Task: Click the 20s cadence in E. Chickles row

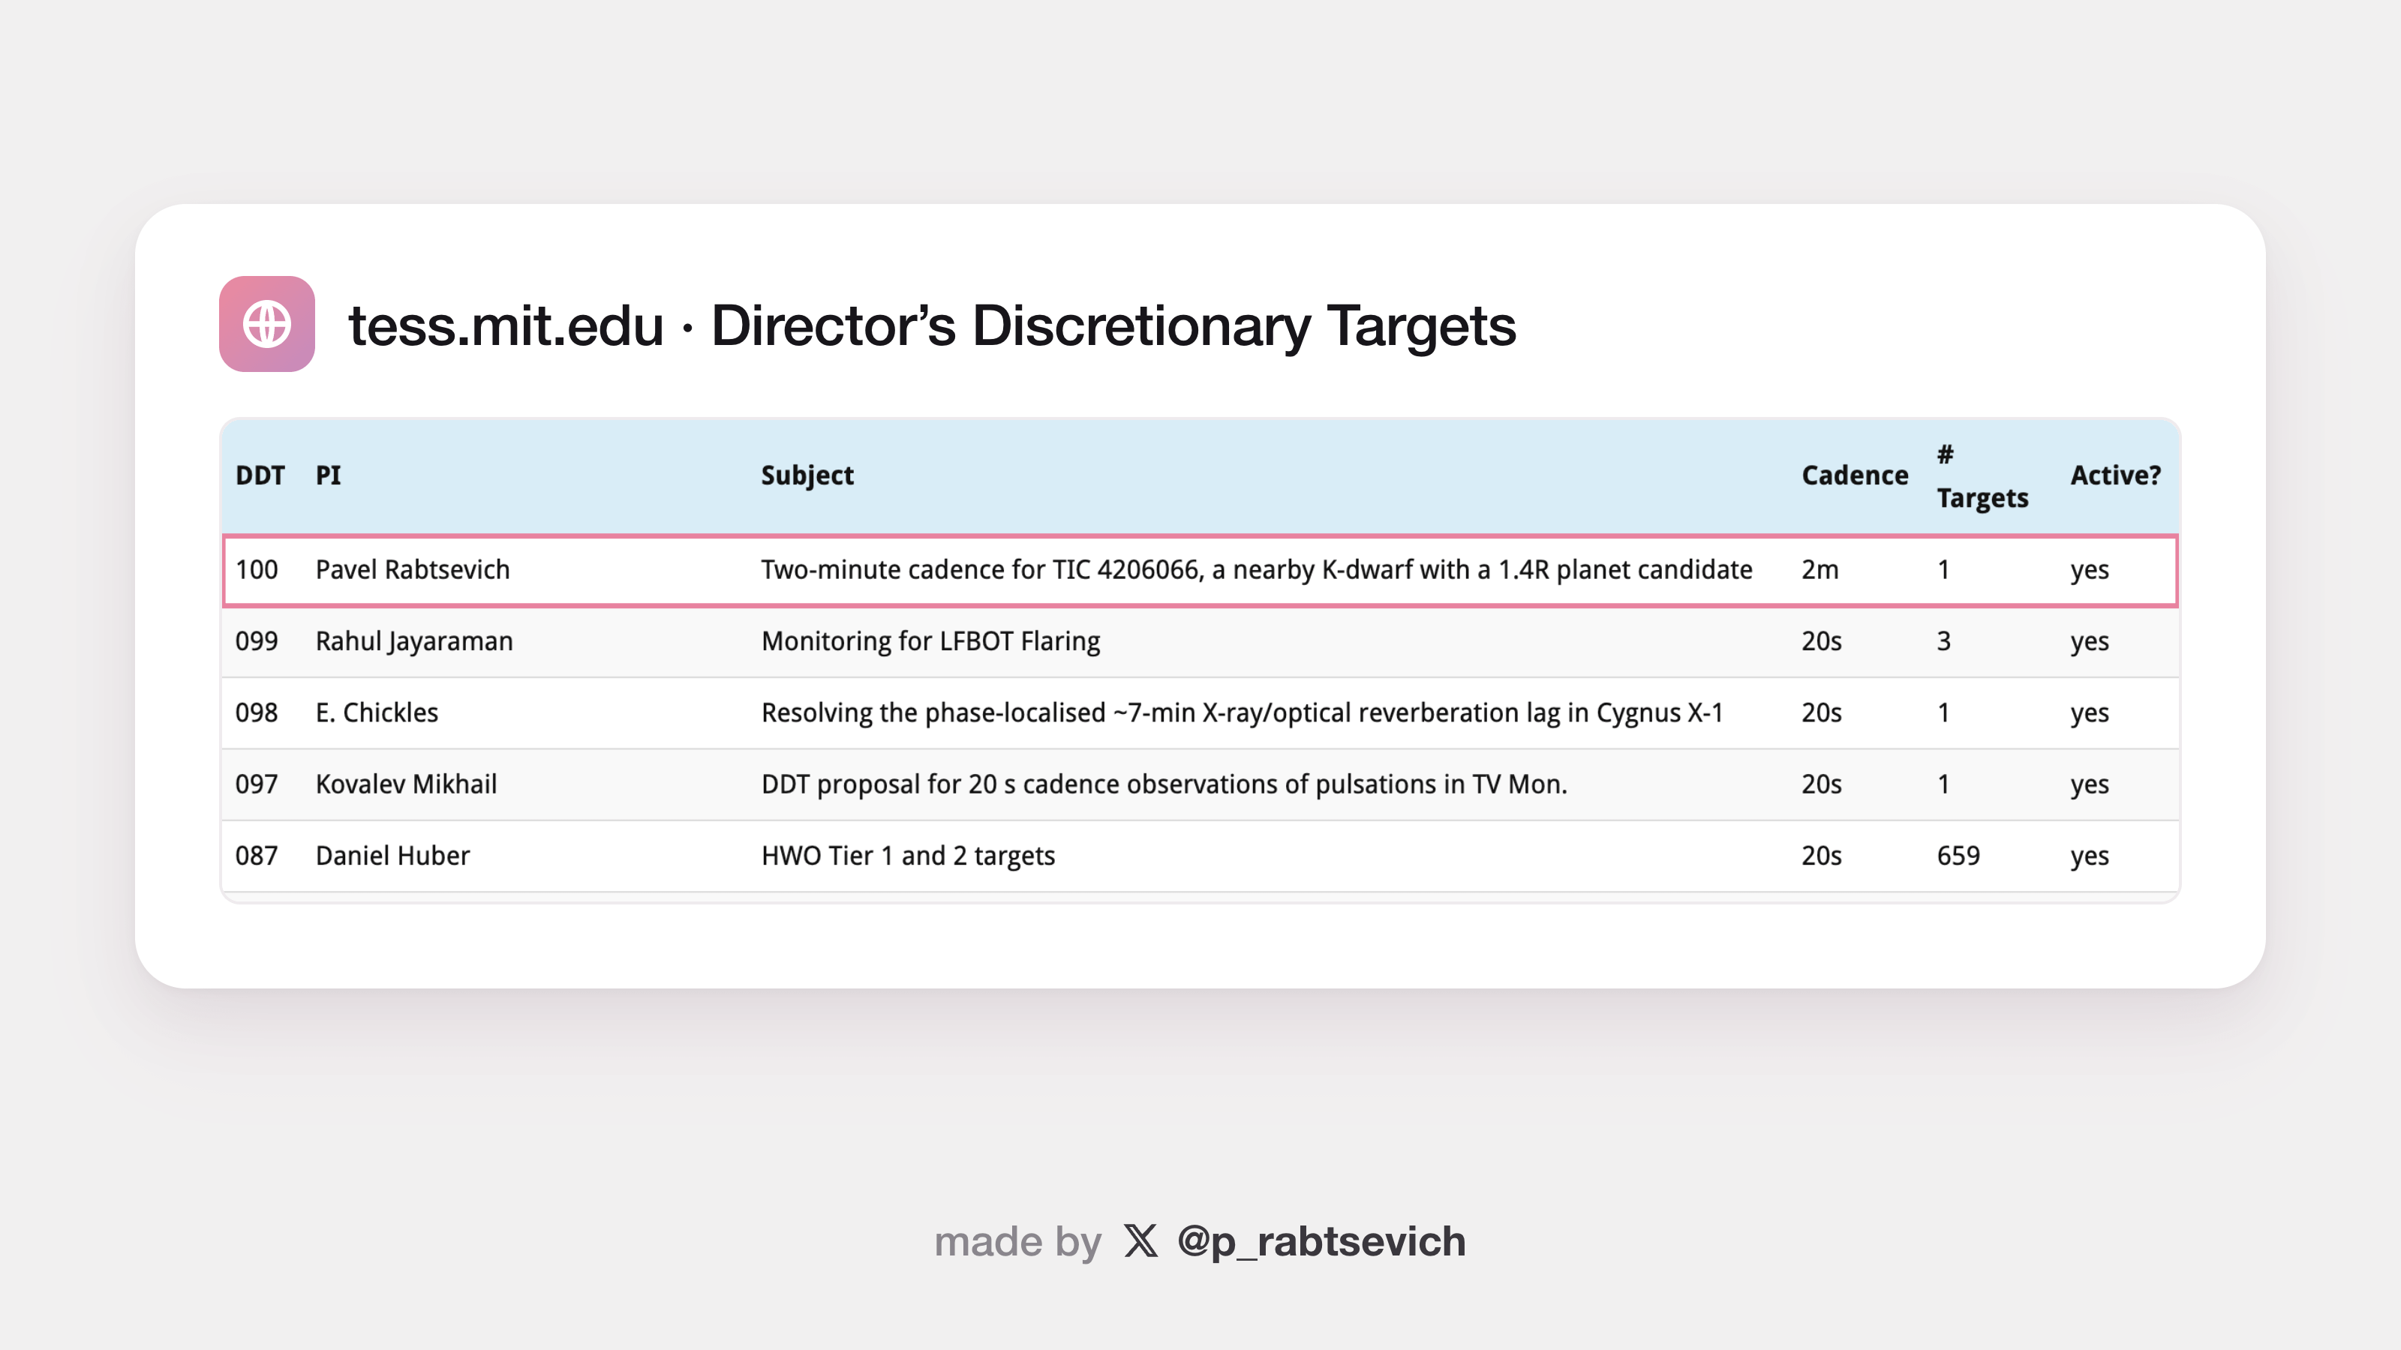Action: (1821, 712)
